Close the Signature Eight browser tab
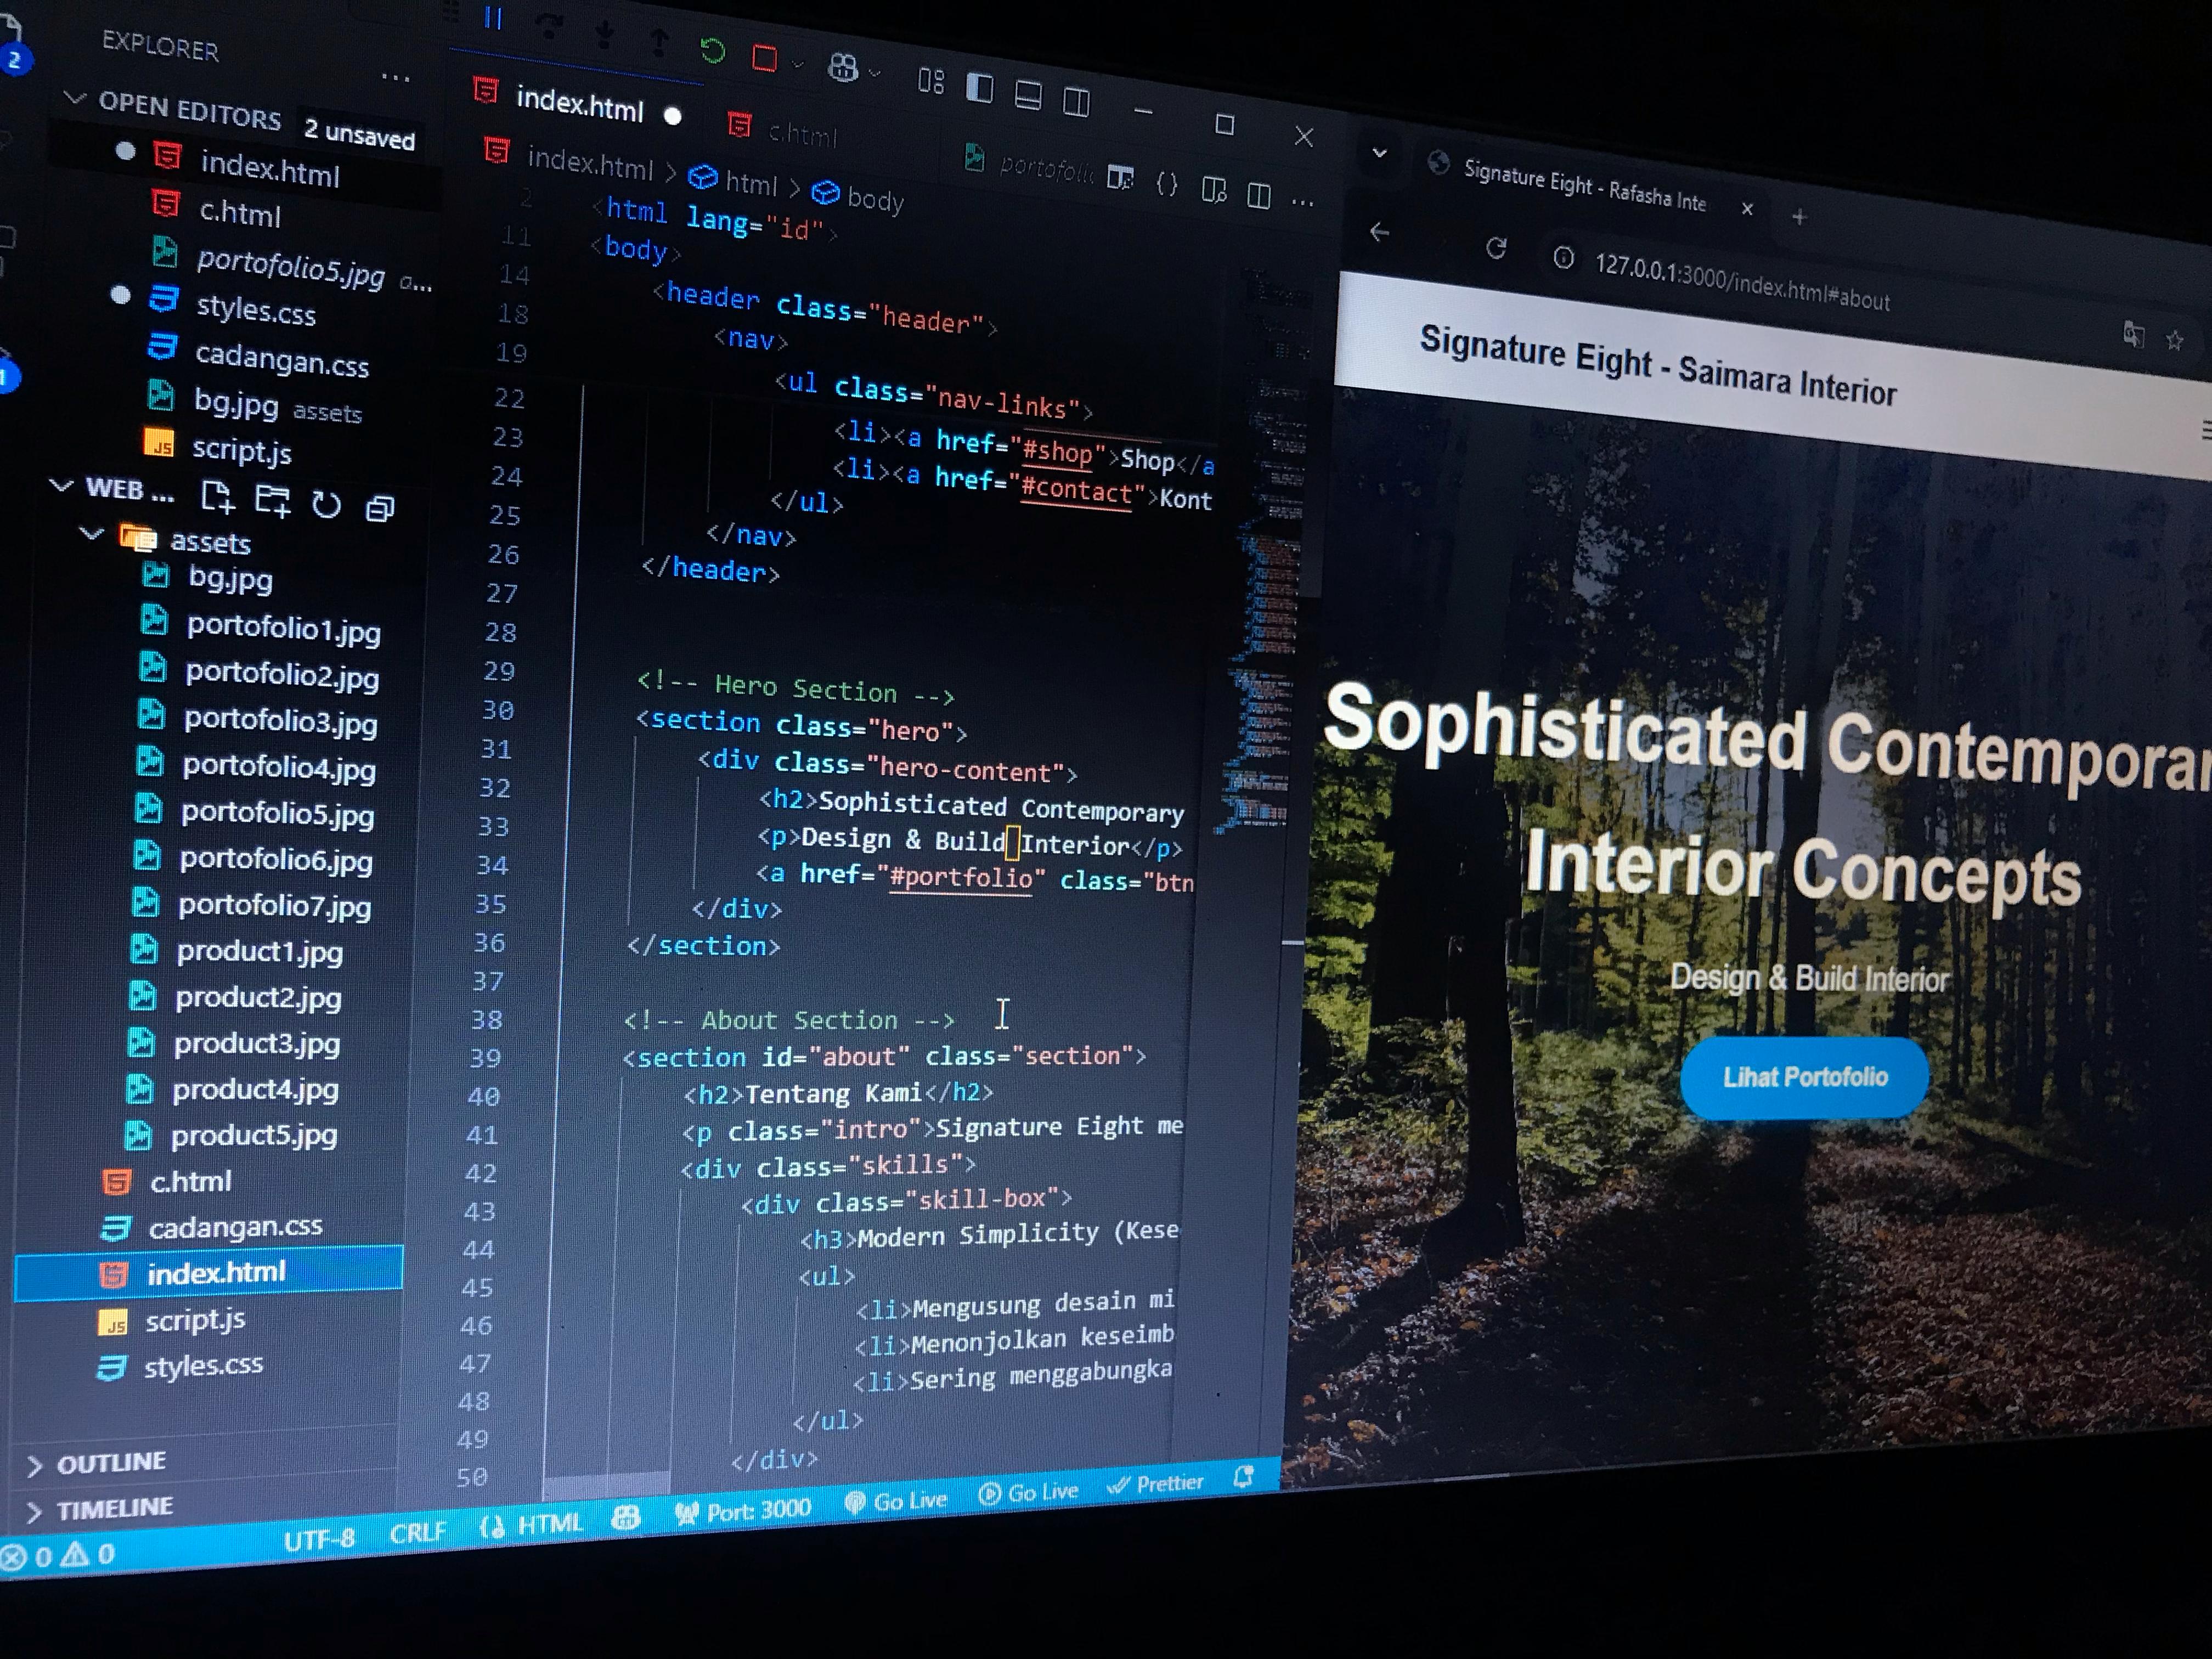The height and width of the screenshot is (1659, 2212). point(1747,208)
